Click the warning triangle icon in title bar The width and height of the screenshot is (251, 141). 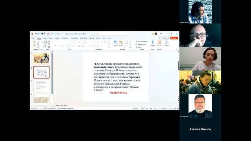(153, 34)
